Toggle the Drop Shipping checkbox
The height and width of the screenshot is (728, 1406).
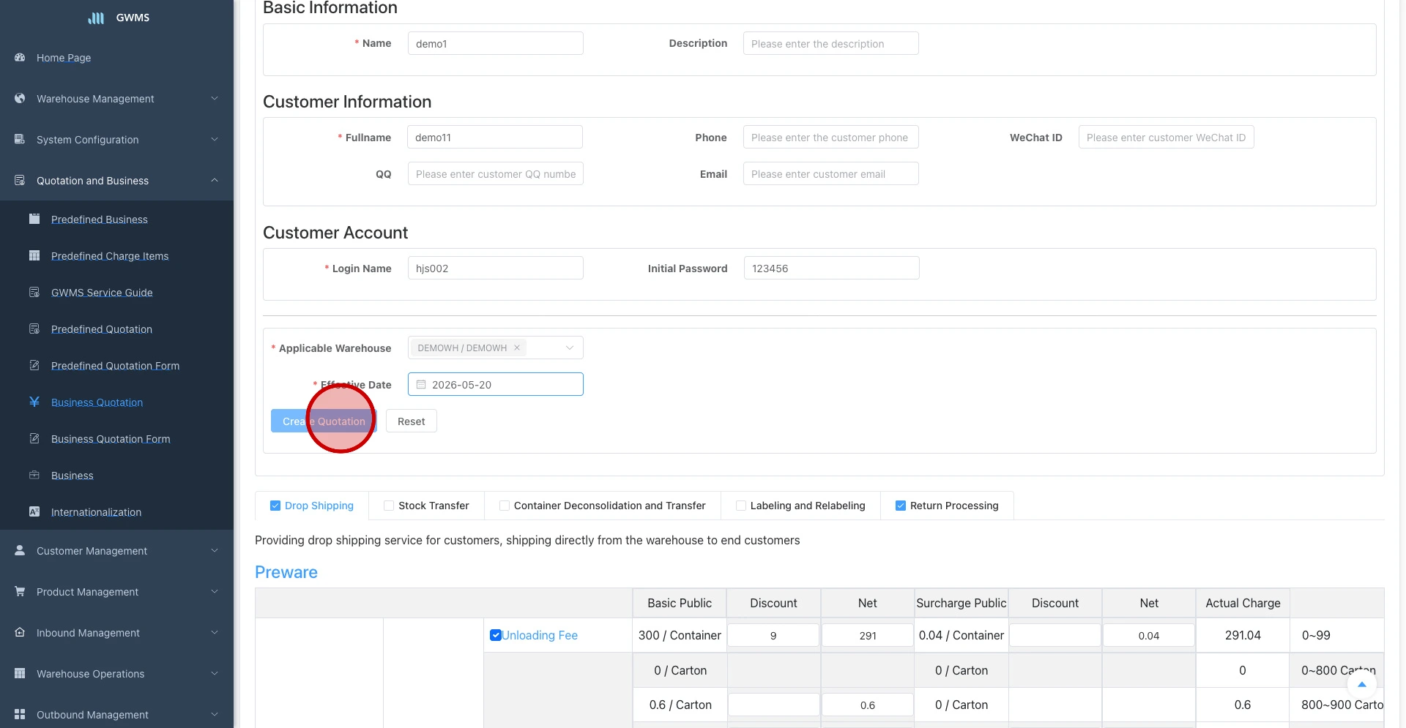[x=275, y=506]
